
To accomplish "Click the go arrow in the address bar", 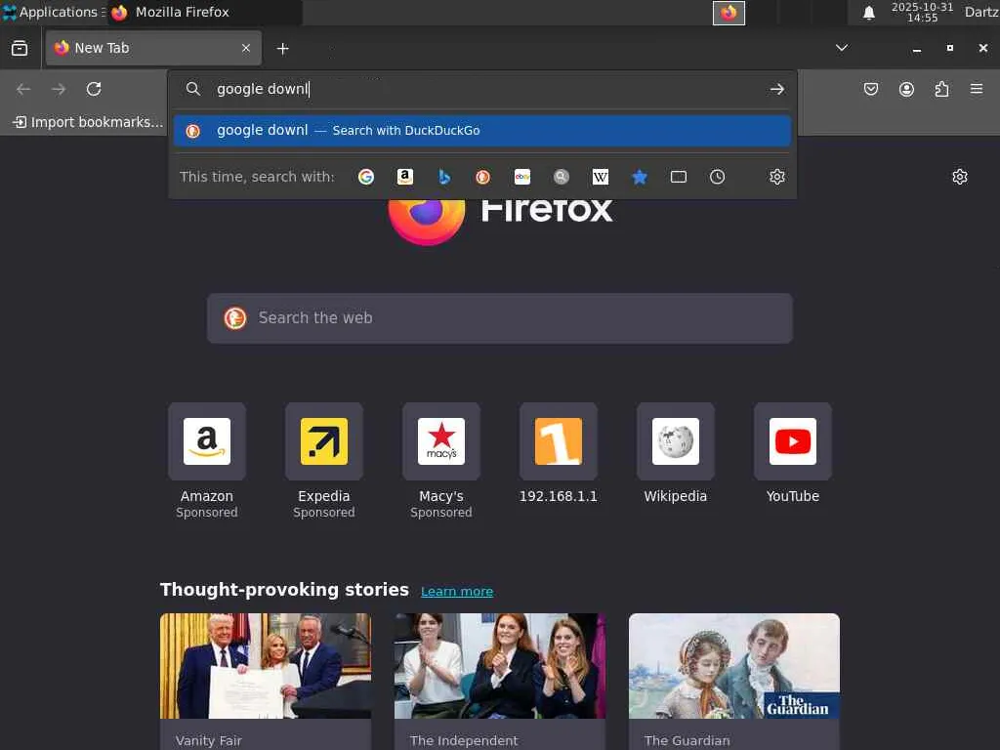I will point(776,89).
